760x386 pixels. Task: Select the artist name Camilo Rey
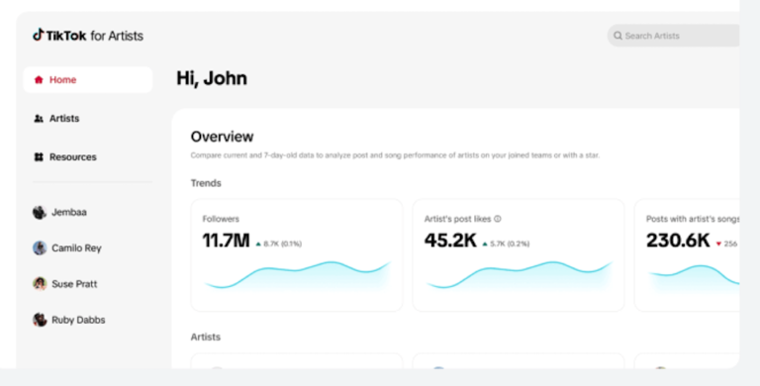pyautogui.click(x=76, y=248)
